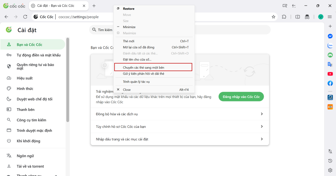Open Khi khởi động settings section
Viewport: 336px width, 176px height.
pos(32,141)
